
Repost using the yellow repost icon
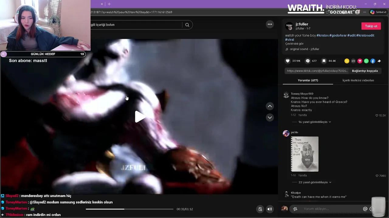coord(347,61)
